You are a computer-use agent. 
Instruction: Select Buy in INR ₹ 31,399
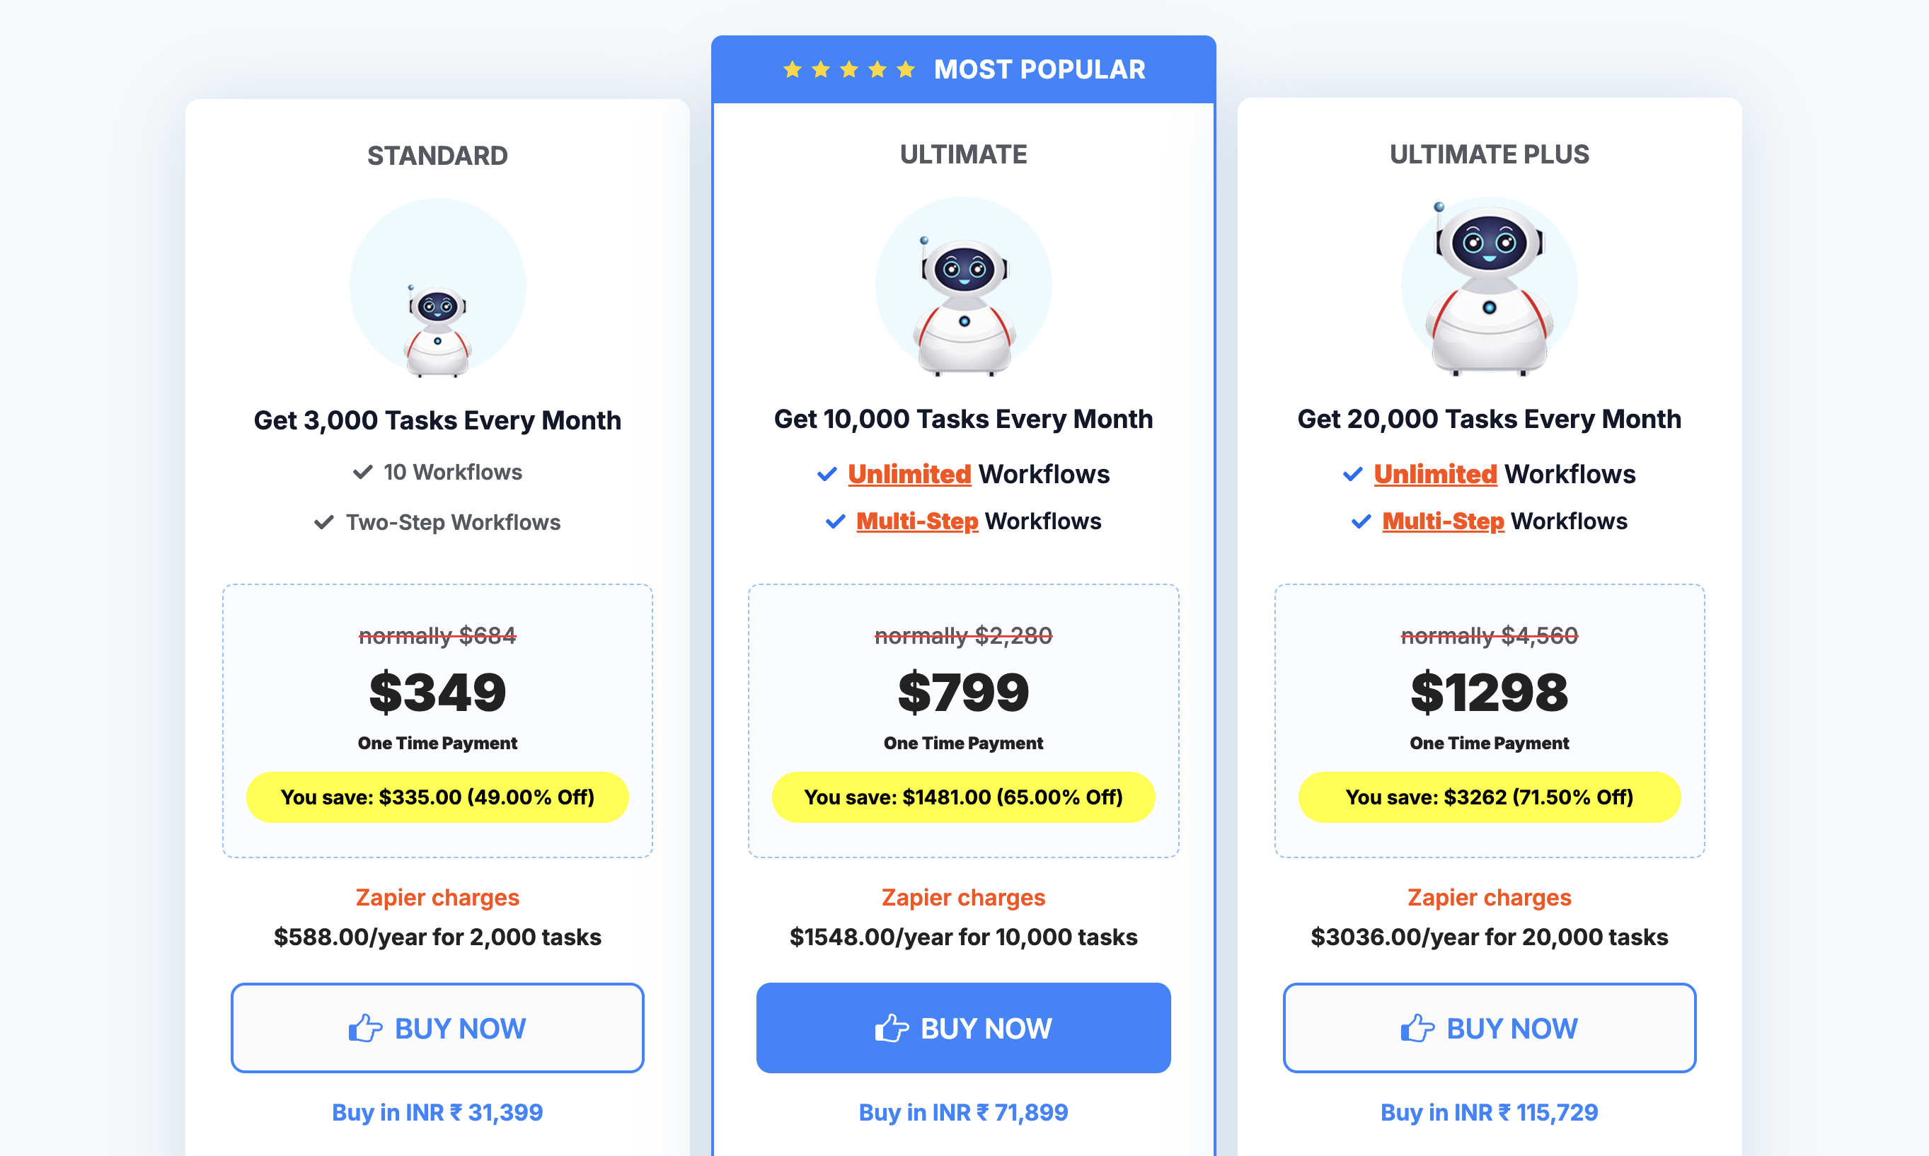pos(437,1112)
